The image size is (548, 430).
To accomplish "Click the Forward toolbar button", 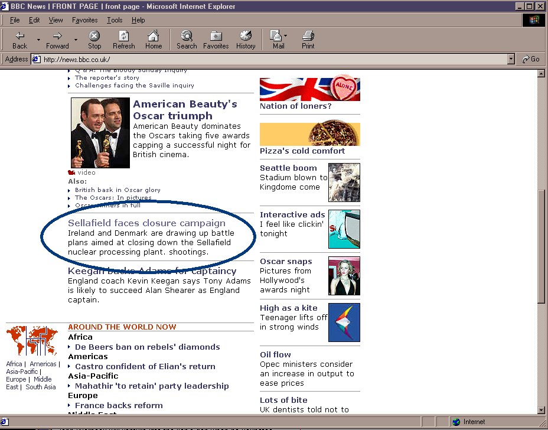I will point(57,40).
